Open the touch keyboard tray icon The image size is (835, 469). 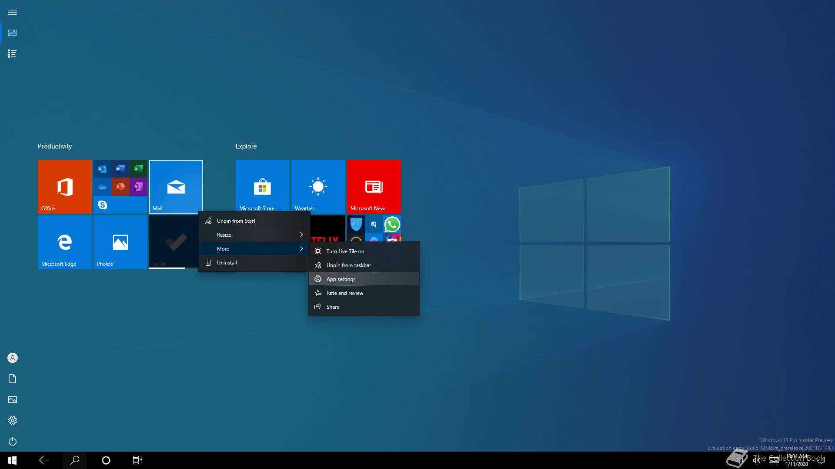(774, 460)
